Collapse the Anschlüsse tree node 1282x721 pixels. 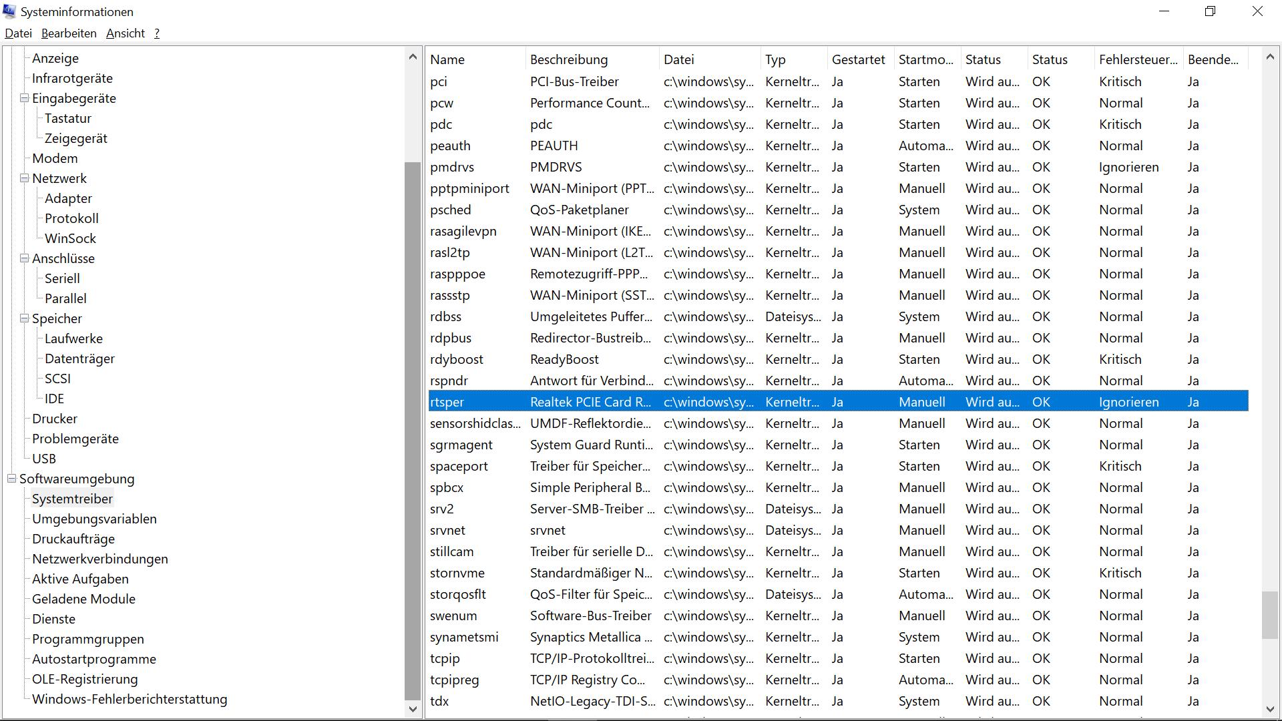click(x=23, y=258)
